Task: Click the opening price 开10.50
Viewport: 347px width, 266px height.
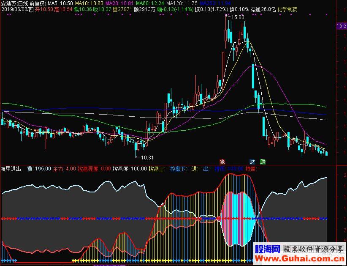Action: [44, 10]
